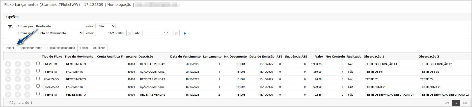Screen dimensions: 472x107
Task: Click the 'até' end date input field
Action: click(x=158, y=33)
